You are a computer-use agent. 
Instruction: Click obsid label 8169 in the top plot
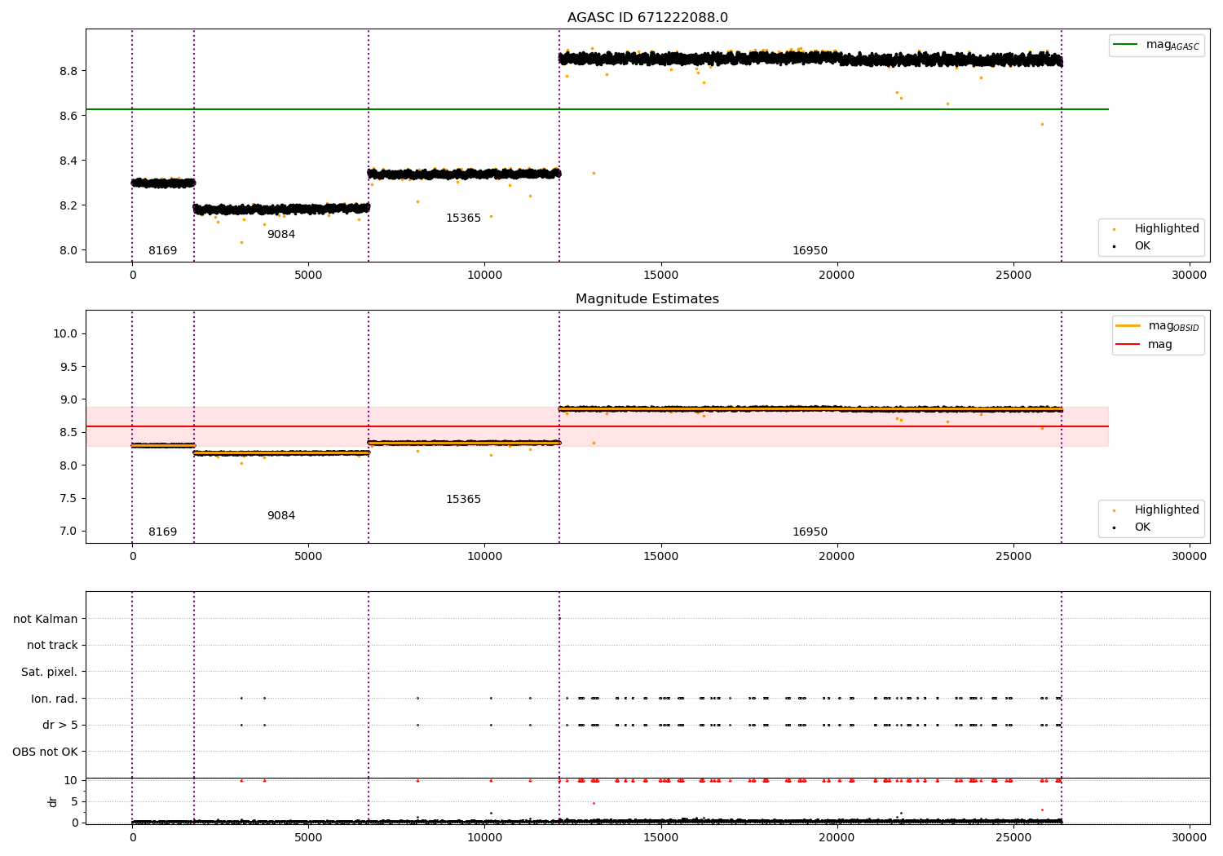tap(162, 251)
